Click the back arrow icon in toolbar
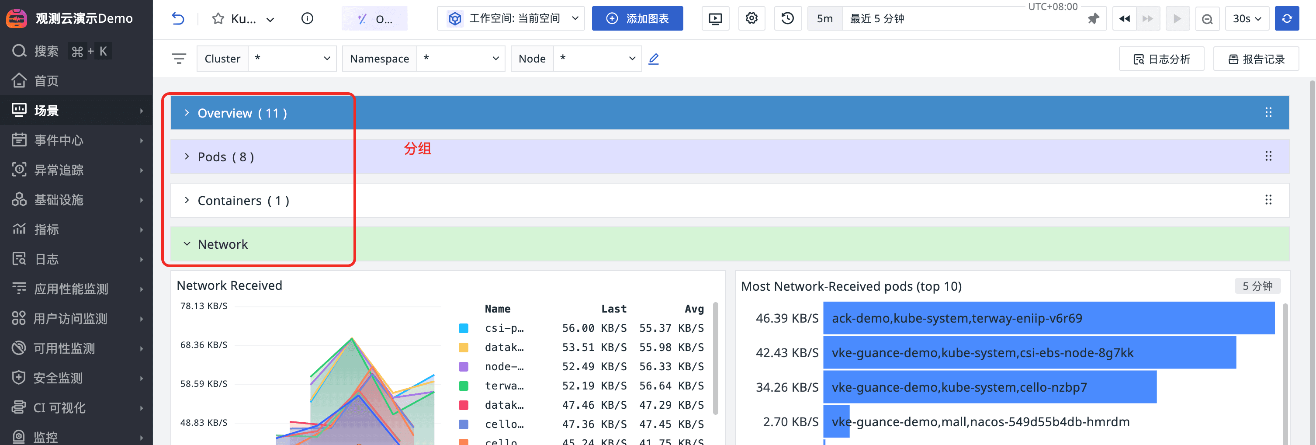 [178, 19]
